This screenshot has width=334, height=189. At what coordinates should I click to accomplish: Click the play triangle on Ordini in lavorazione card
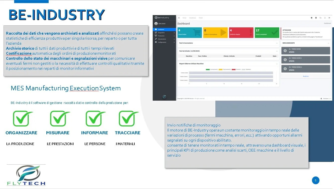tap(223, 33)
